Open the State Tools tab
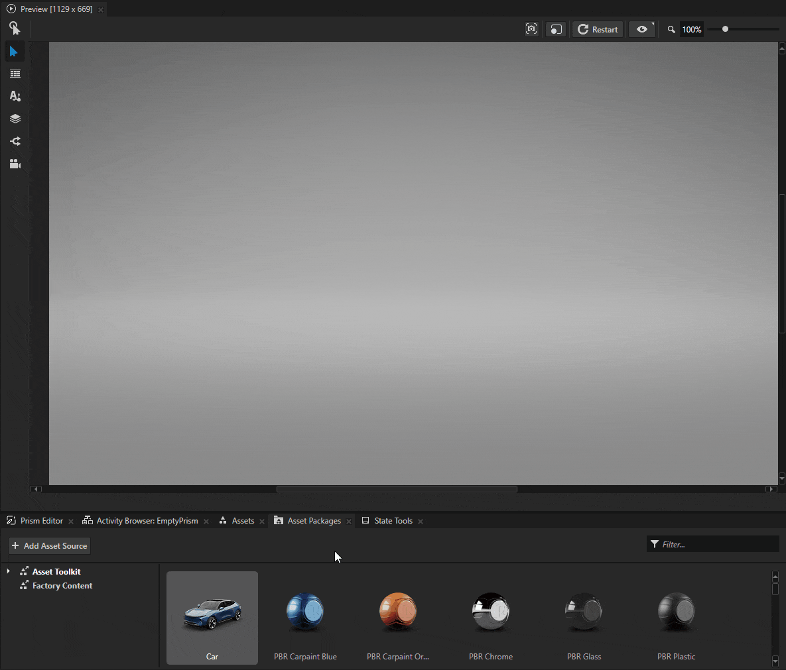The image size is (786, 670). point(393,521)
